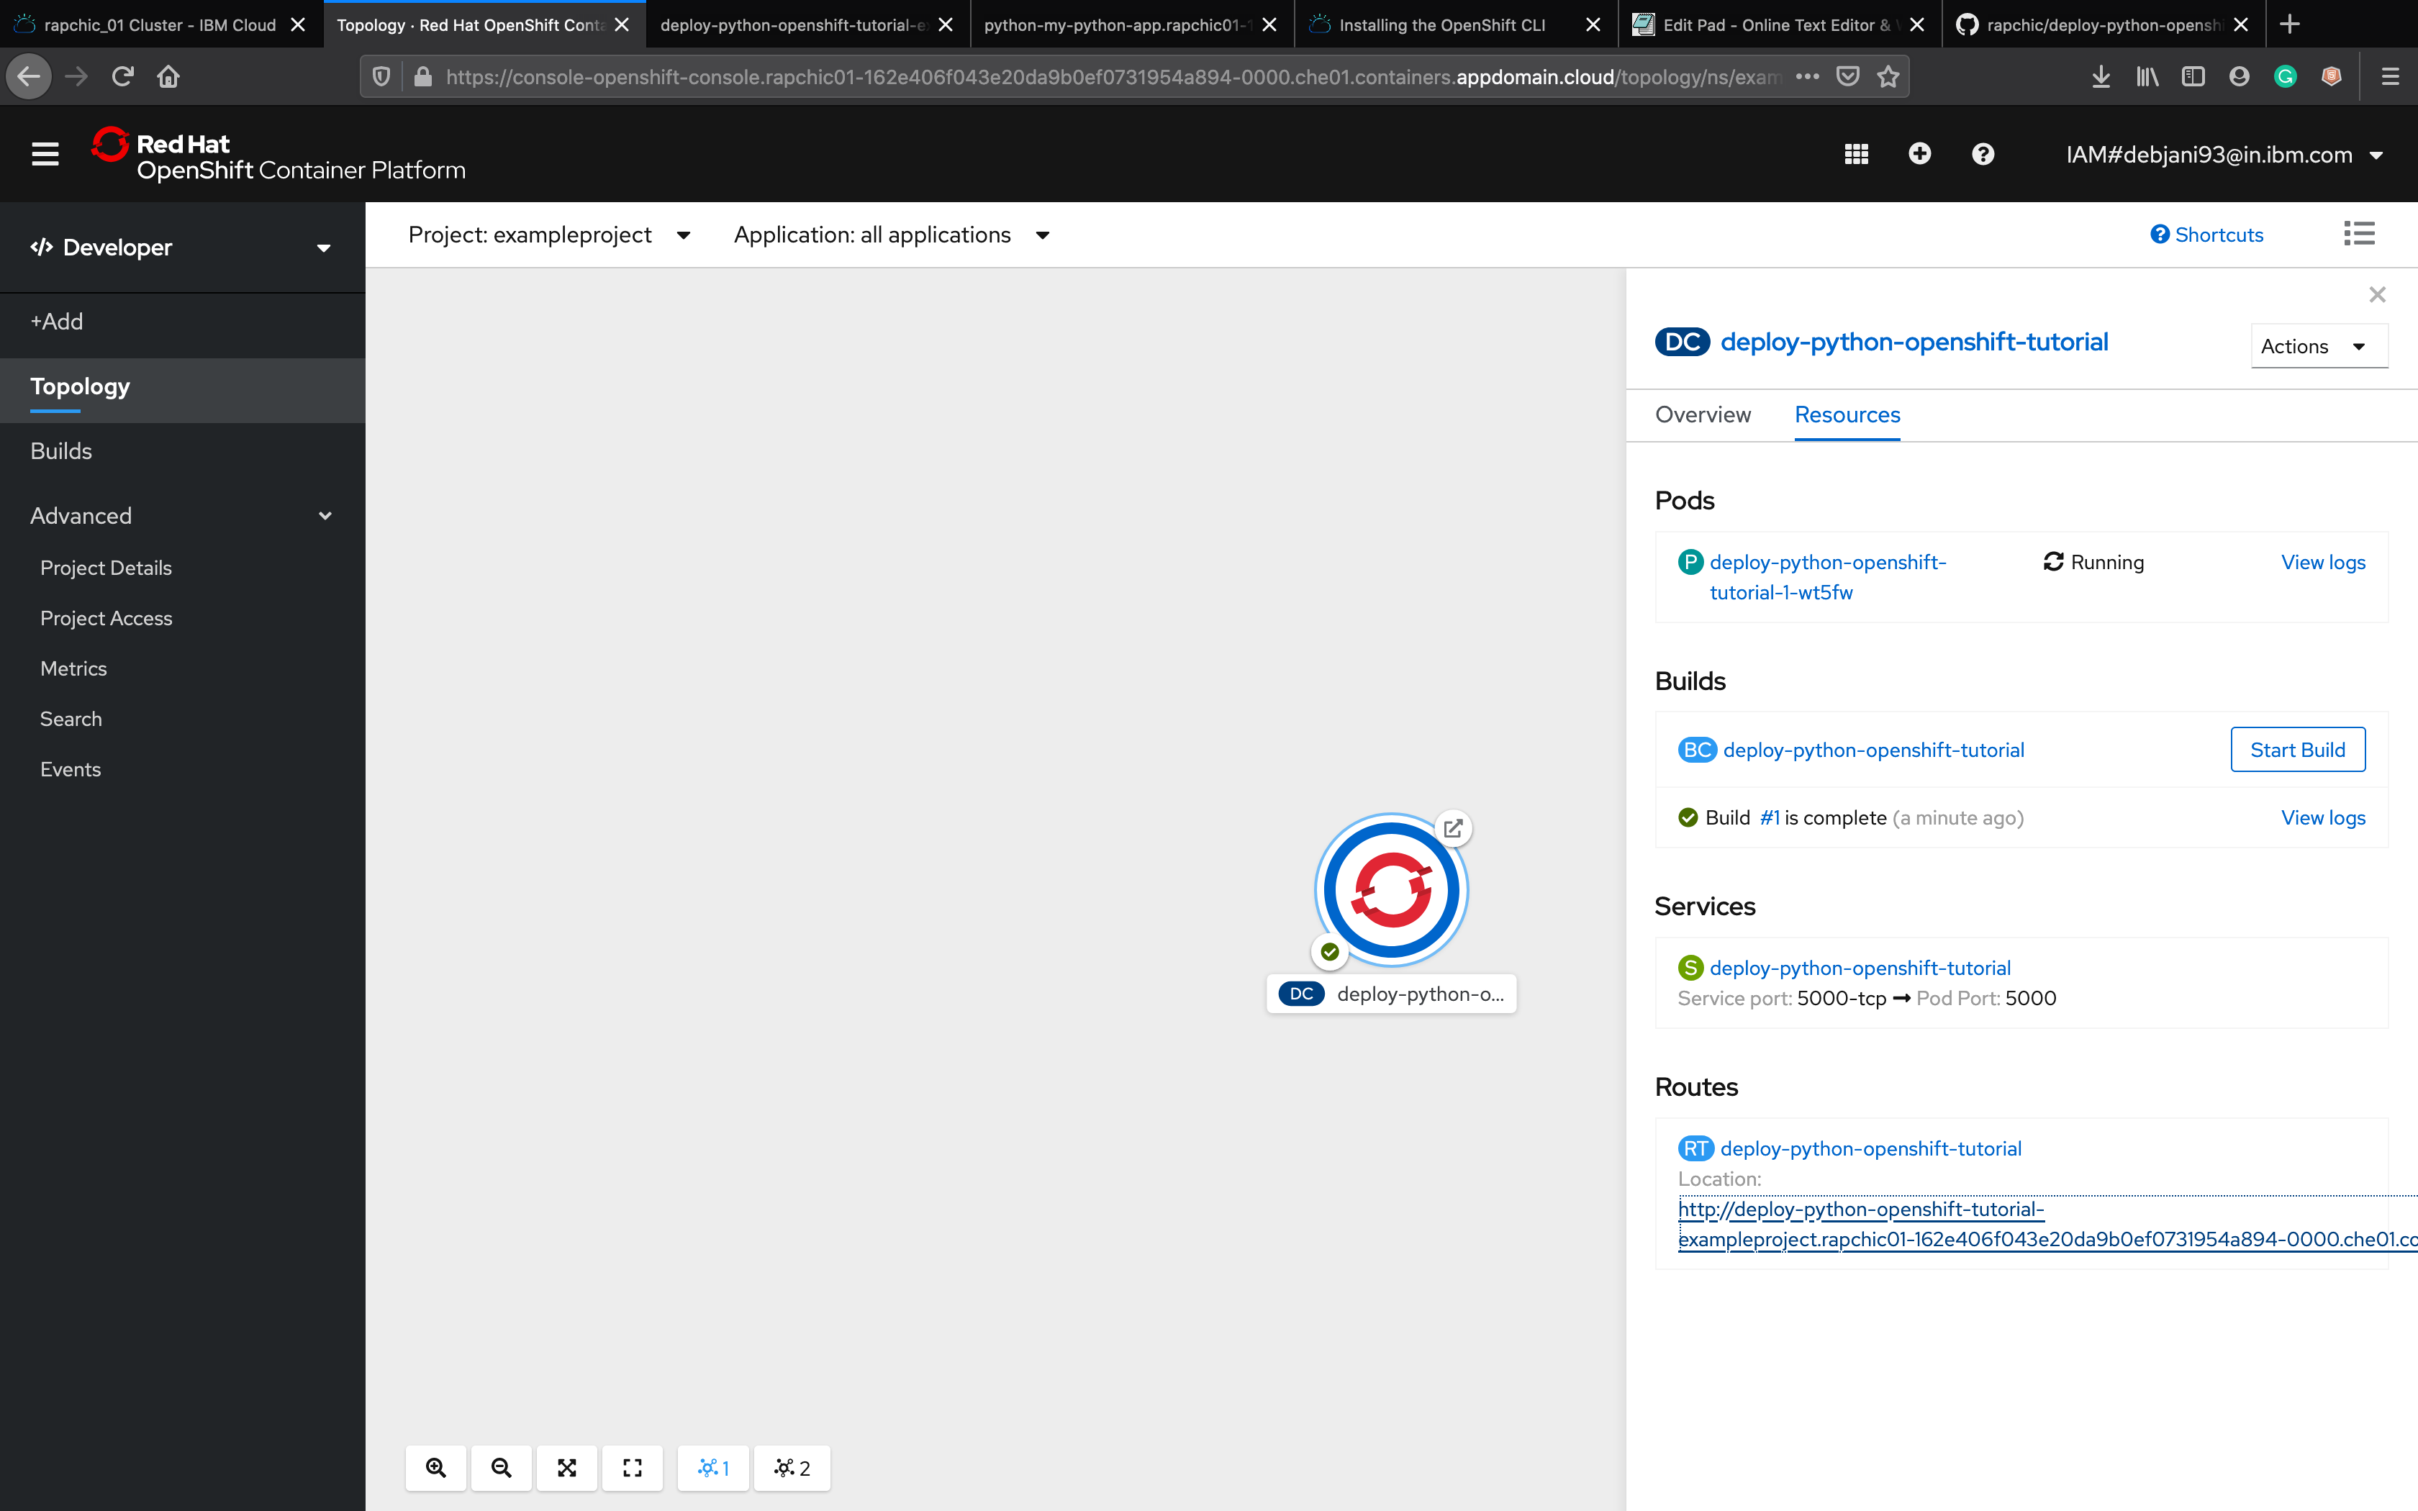Image resolution: width=2418 pixels, height=1511 pixels.
Task: Click the add/plus icon in top nav
Action: click(x=1920, y=155)
